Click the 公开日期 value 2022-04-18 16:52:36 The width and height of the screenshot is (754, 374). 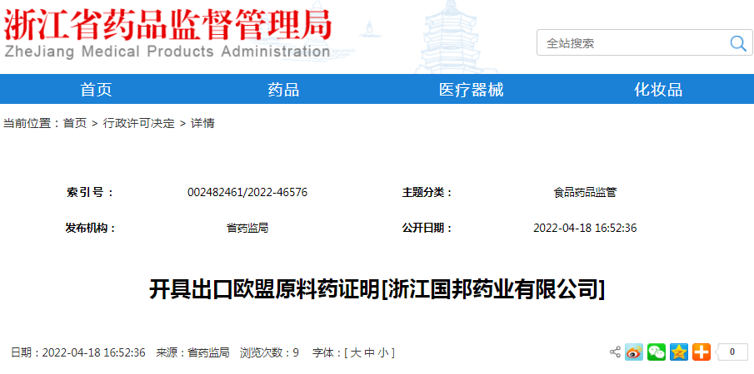point(585,228)
